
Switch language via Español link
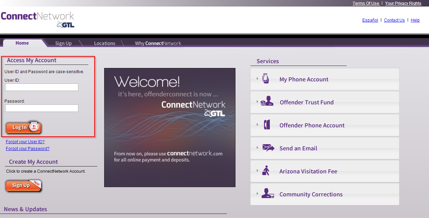pos(370,20)
